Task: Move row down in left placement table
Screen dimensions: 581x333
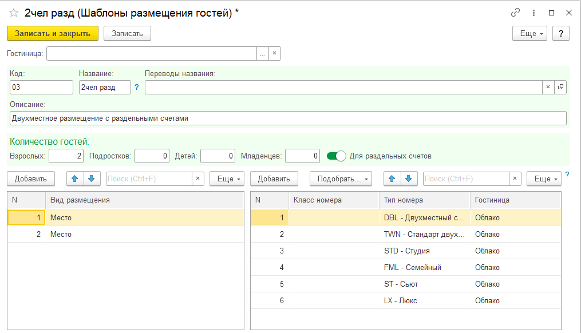Action: (x=90, y=179)
